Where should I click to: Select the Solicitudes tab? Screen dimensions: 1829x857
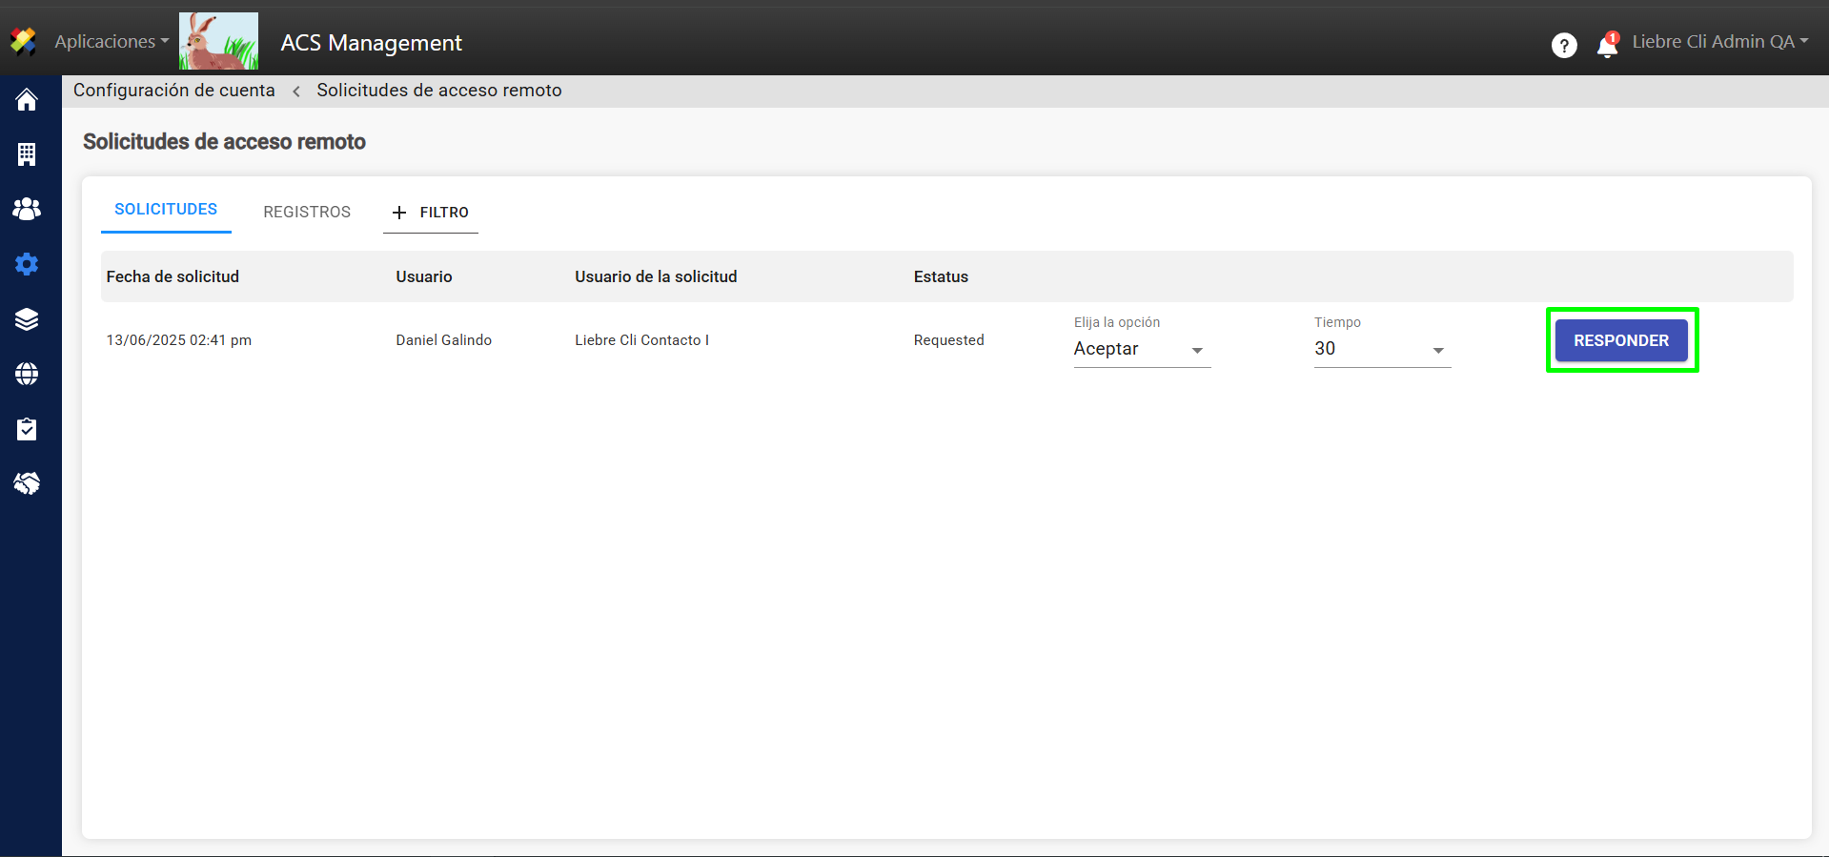tap(166, 210)
